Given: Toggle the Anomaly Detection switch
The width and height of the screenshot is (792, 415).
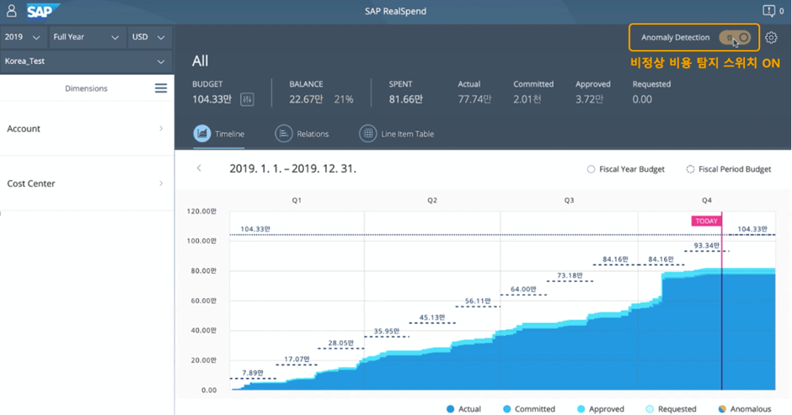Looking at the screenshot, I should 735,37.
